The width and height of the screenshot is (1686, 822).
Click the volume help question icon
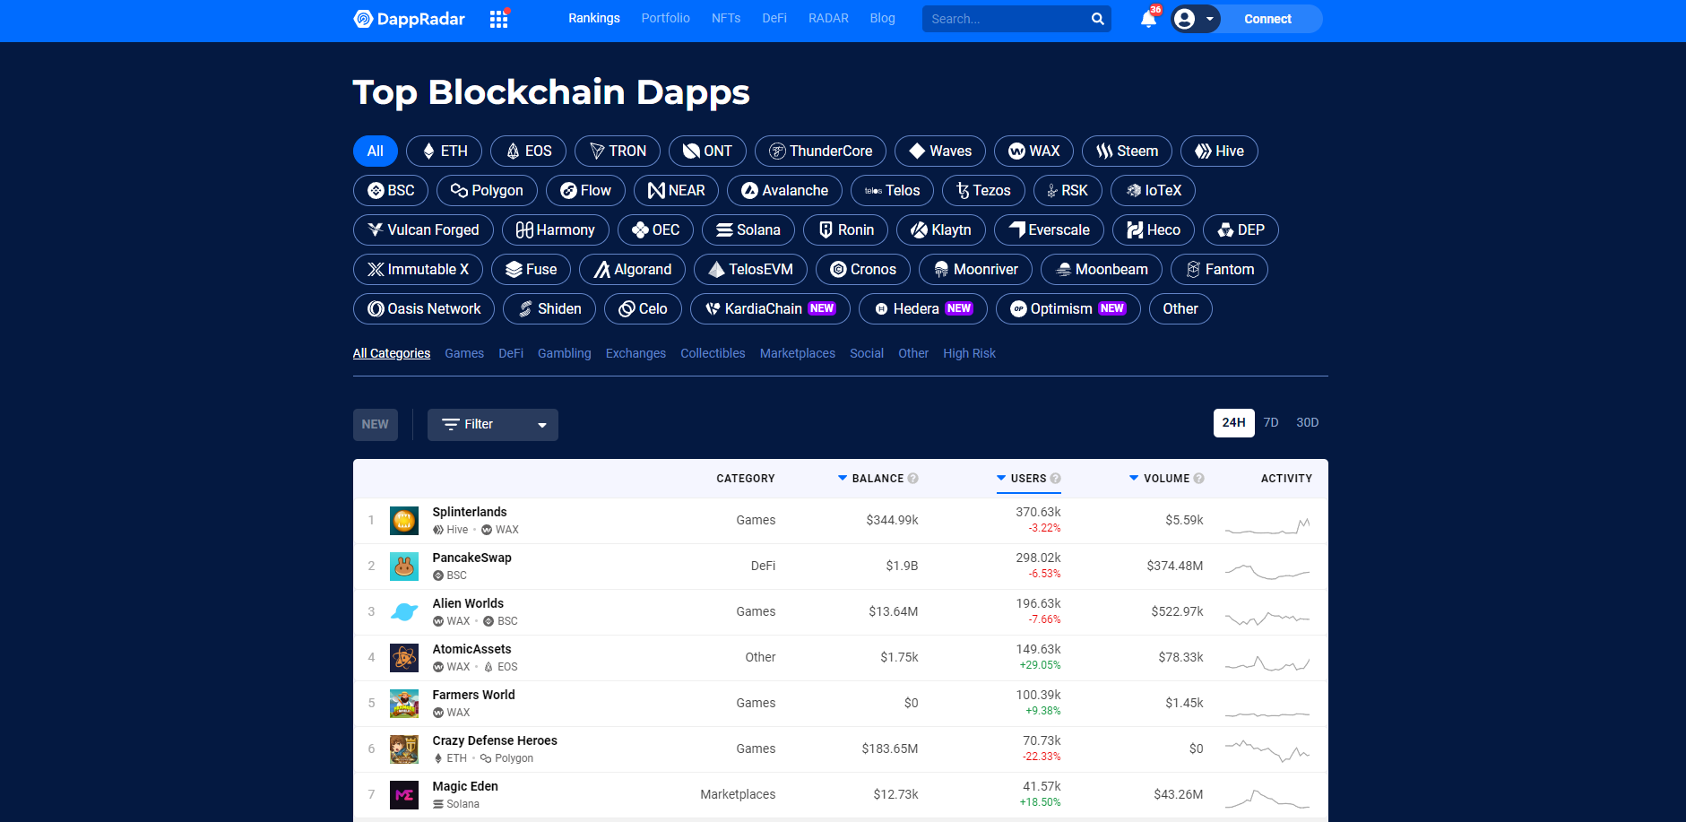coord(1198,479)
